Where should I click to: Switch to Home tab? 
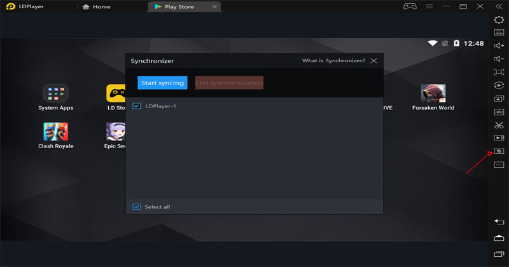coord(97,7)
